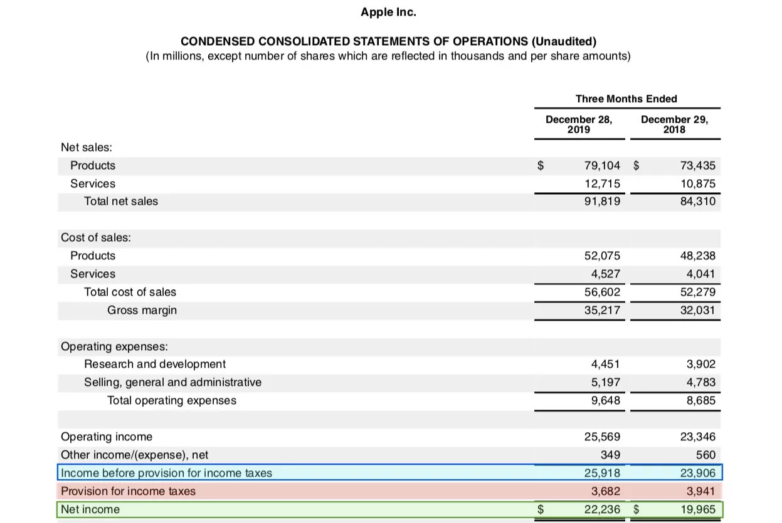Select the 'Net income' row label
Screen dimensions: 782x523
(90, 509)
